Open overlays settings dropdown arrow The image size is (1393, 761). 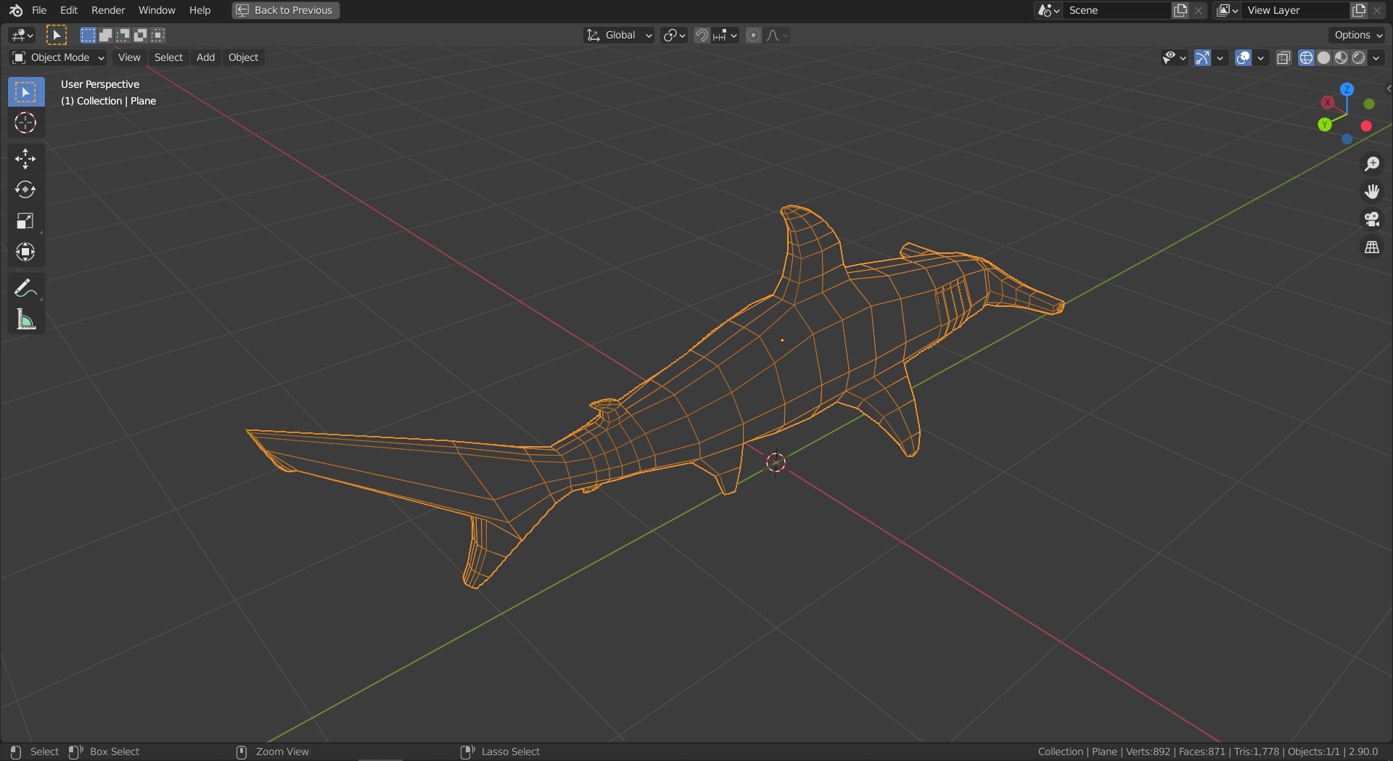(1261, 57)
